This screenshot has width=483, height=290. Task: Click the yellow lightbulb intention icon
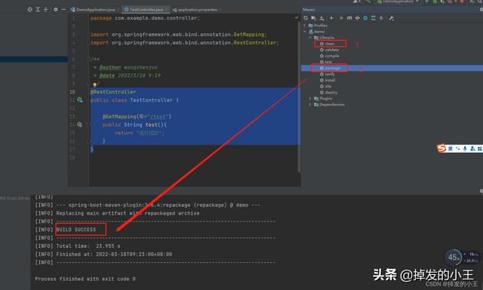(x=94, y=84)
